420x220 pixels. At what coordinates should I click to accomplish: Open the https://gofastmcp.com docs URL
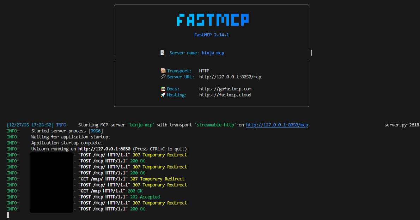coord(225,89)
